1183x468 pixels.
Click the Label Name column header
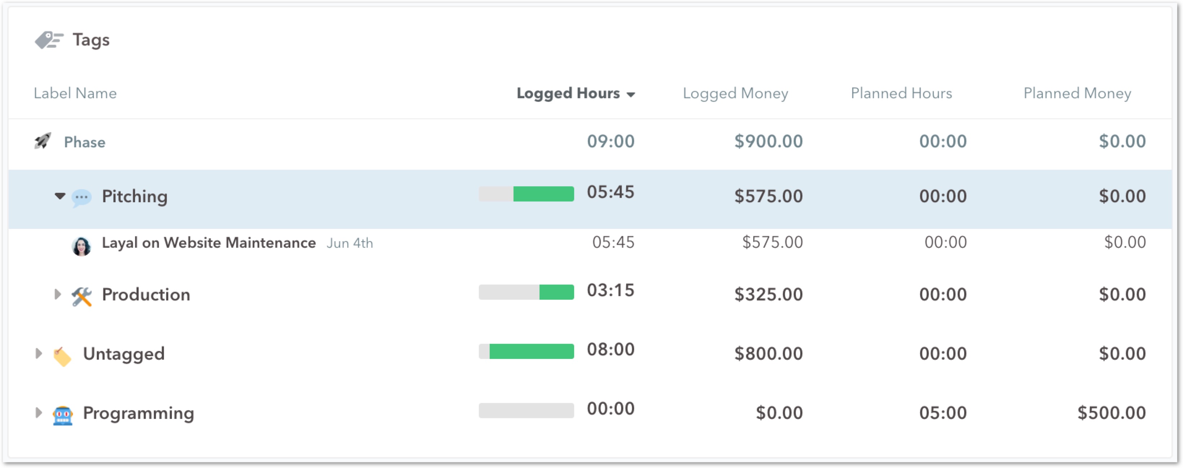point(75,93)
